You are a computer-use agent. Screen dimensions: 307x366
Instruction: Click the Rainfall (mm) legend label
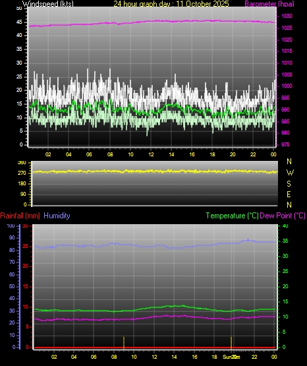click(20, 216)
